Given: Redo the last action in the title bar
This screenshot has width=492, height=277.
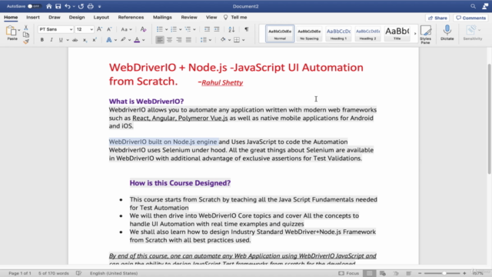Looking at the screenshot, I should pyautogui.click(x=81, y=6).
